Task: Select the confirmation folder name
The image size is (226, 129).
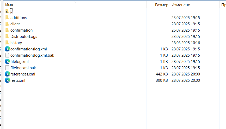Action: point(21,30)
